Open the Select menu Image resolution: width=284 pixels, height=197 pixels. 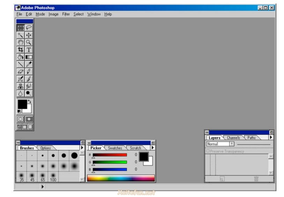[79, 14]
